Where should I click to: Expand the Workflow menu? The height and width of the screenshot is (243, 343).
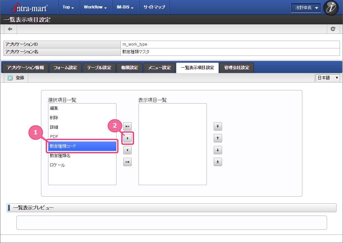tap(95, 7)
